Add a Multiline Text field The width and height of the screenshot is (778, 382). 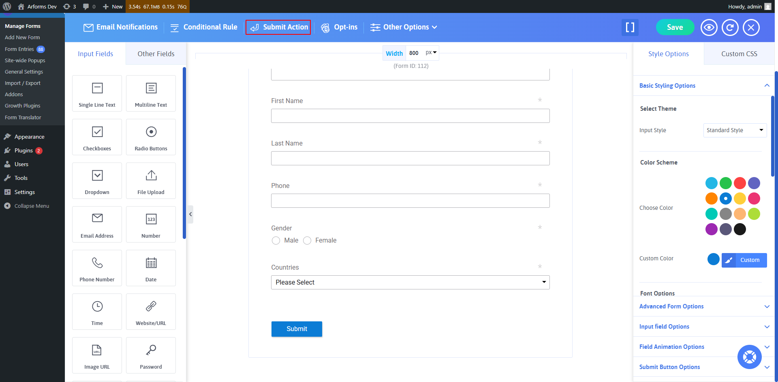pos(151,93)
